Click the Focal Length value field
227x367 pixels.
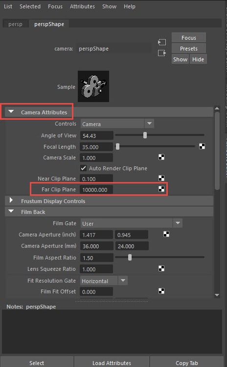click(x=96, y=147)
